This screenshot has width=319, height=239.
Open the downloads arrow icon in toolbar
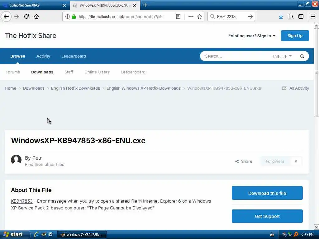pyautogui.click(x=281, y=16)
